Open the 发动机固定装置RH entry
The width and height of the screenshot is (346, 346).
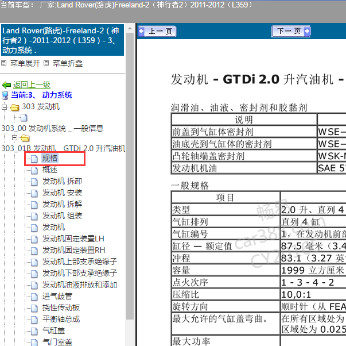[73, 250]
